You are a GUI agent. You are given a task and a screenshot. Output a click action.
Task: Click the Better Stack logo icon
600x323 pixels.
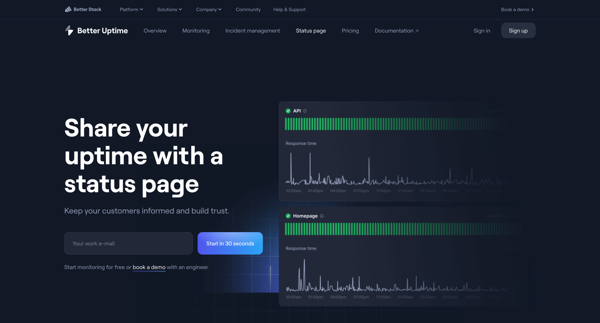(x=68, y=9)
